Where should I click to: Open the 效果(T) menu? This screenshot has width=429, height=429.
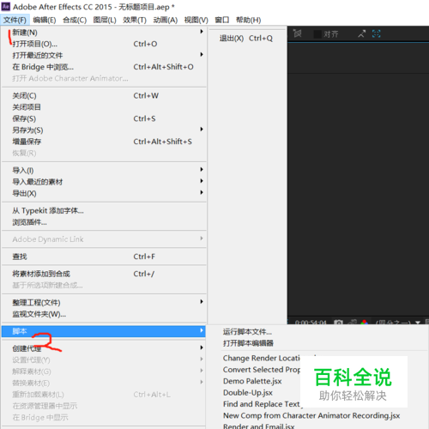pos(135,20)
